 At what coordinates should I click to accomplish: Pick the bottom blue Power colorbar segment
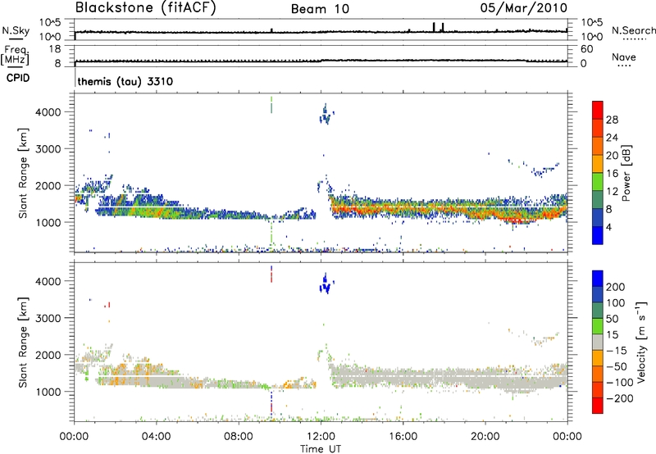(x=600, y=236)
